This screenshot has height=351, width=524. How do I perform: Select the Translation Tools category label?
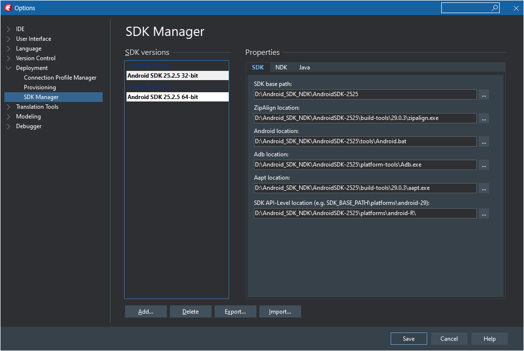(x=37, y=107)
